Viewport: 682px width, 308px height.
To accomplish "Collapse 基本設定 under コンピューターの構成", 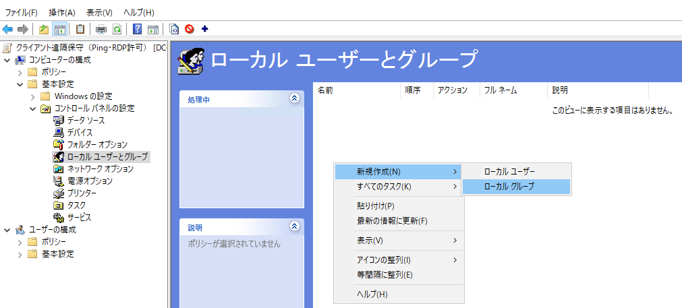I will tap(20, 84).
